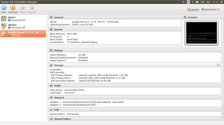Screen dimensions: 224x125
Task: Open the Network section header
Action: point(134,98)
